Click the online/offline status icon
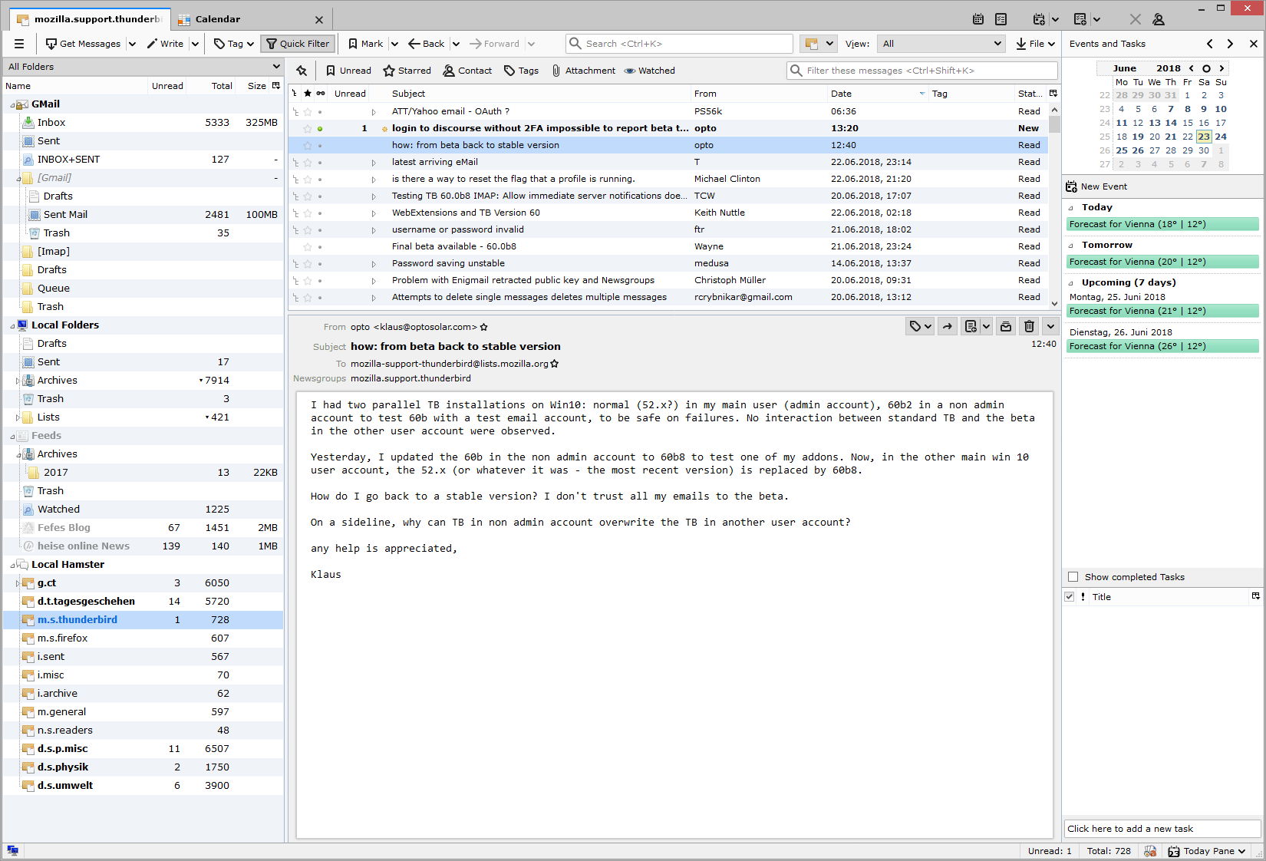Screen dimensions: 1266x861 [x=12, y=850]
